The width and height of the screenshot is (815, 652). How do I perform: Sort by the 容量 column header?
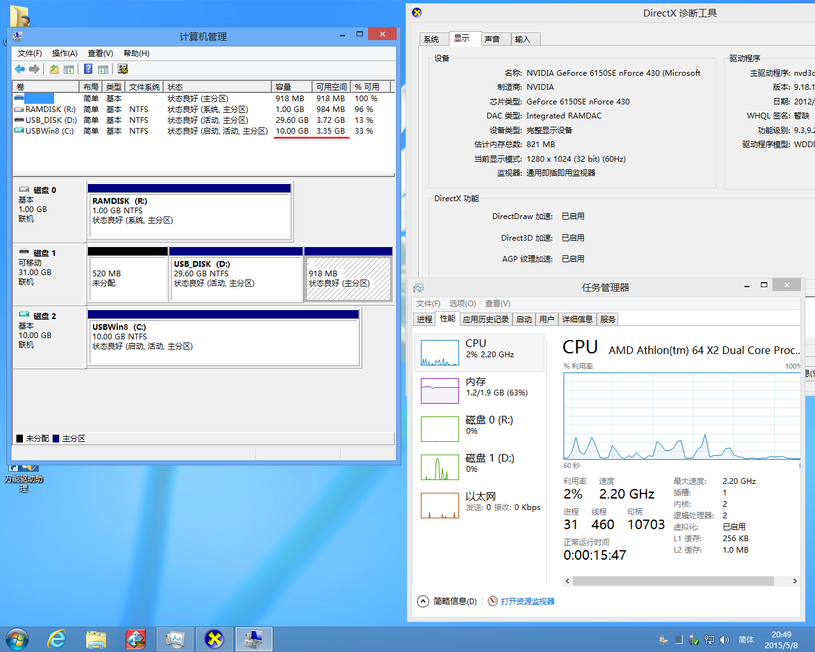point(292,87)
